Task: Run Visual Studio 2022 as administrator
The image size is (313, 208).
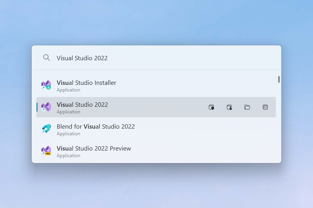Action: coord(211,107)
